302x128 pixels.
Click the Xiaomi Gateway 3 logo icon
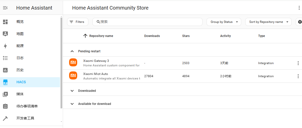[x=73, y=62]
